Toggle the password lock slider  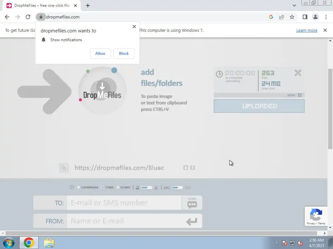[147, 188]
